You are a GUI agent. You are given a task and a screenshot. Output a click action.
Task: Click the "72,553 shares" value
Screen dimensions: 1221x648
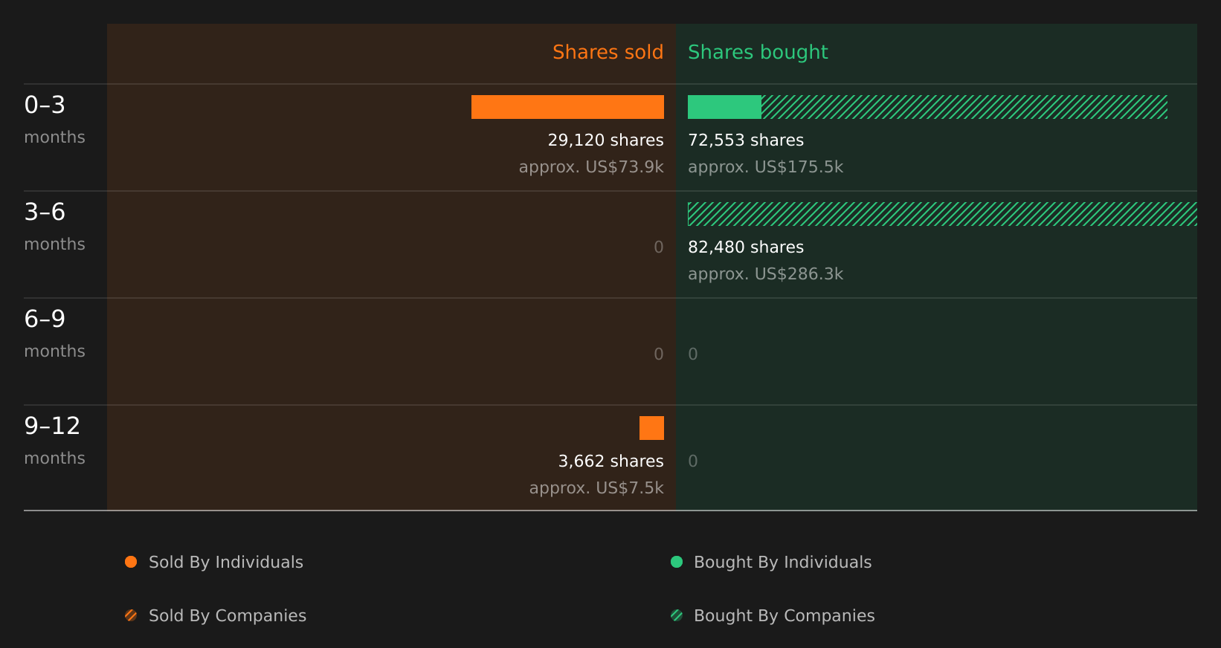click(746, 140)
